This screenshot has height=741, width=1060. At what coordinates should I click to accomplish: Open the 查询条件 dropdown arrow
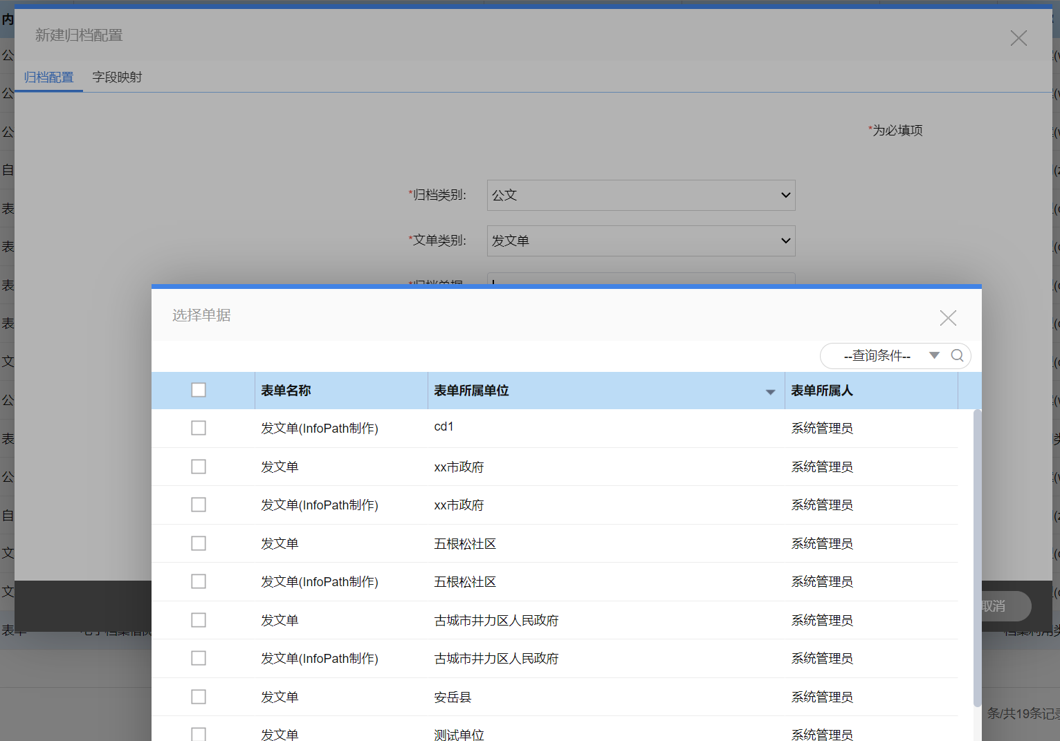tap(934, 355)
